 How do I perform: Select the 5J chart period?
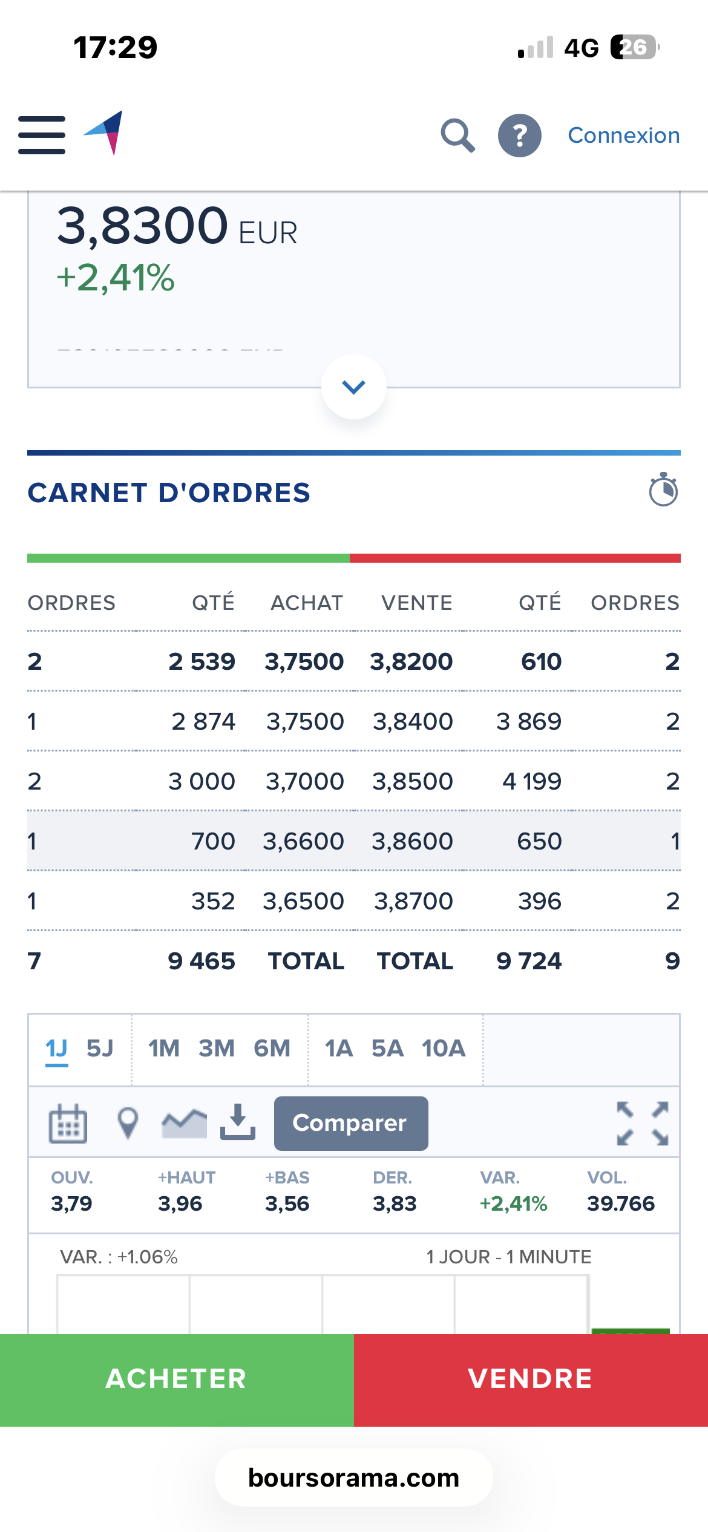(100, 1048)
